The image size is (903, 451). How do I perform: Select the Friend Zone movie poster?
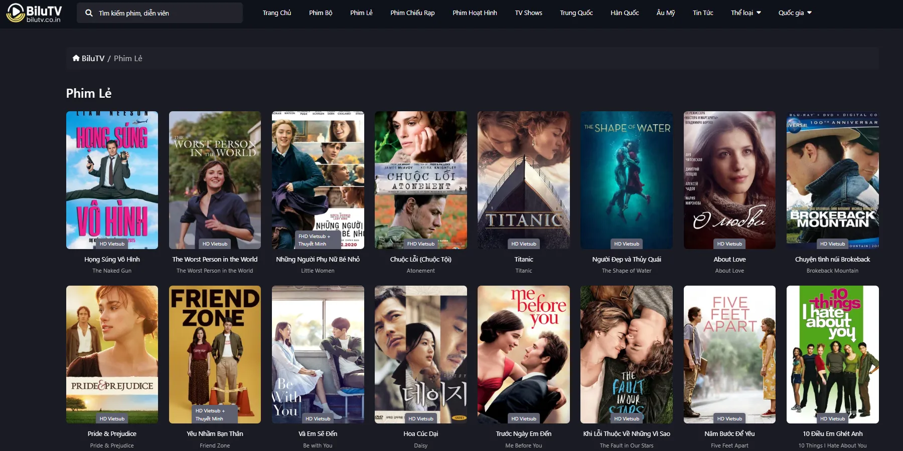(215, 354)
